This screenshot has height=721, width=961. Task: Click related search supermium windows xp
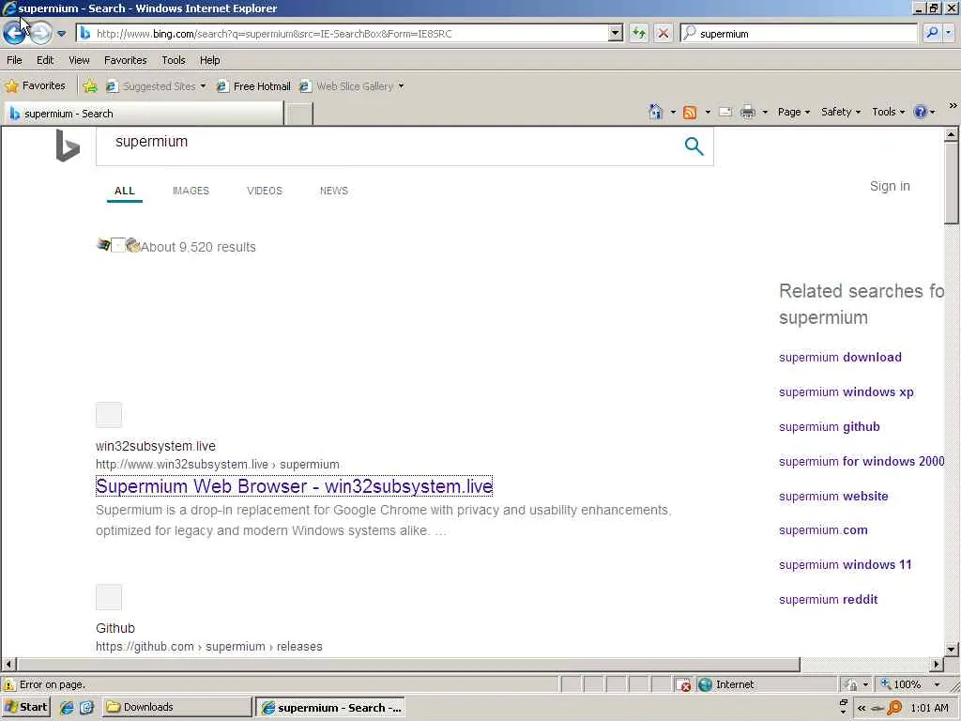coord(846,391)
